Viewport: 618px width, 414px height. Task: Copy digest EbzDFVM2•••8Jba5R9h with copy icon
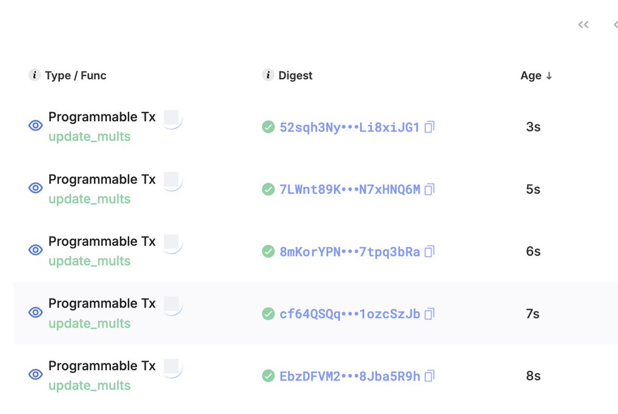430,376
